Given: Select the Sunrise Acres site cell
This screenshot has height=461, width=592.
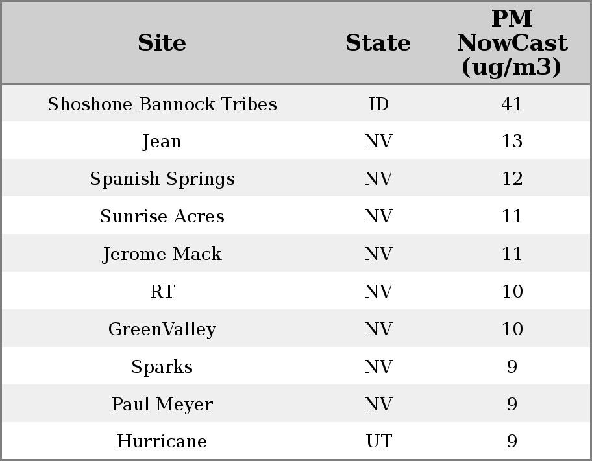Looking at the screenshot, I should 162,217.
